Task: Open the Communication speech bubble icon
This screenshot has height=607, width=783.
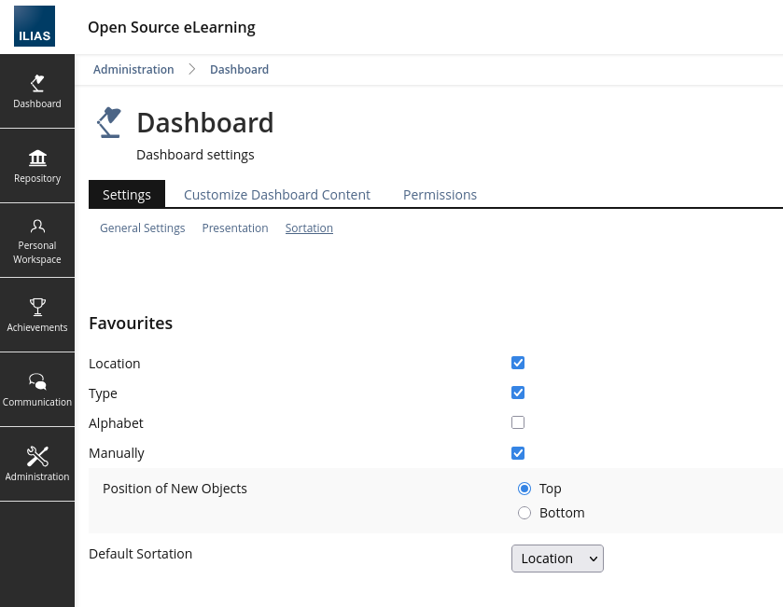Action: pos(37,380)
